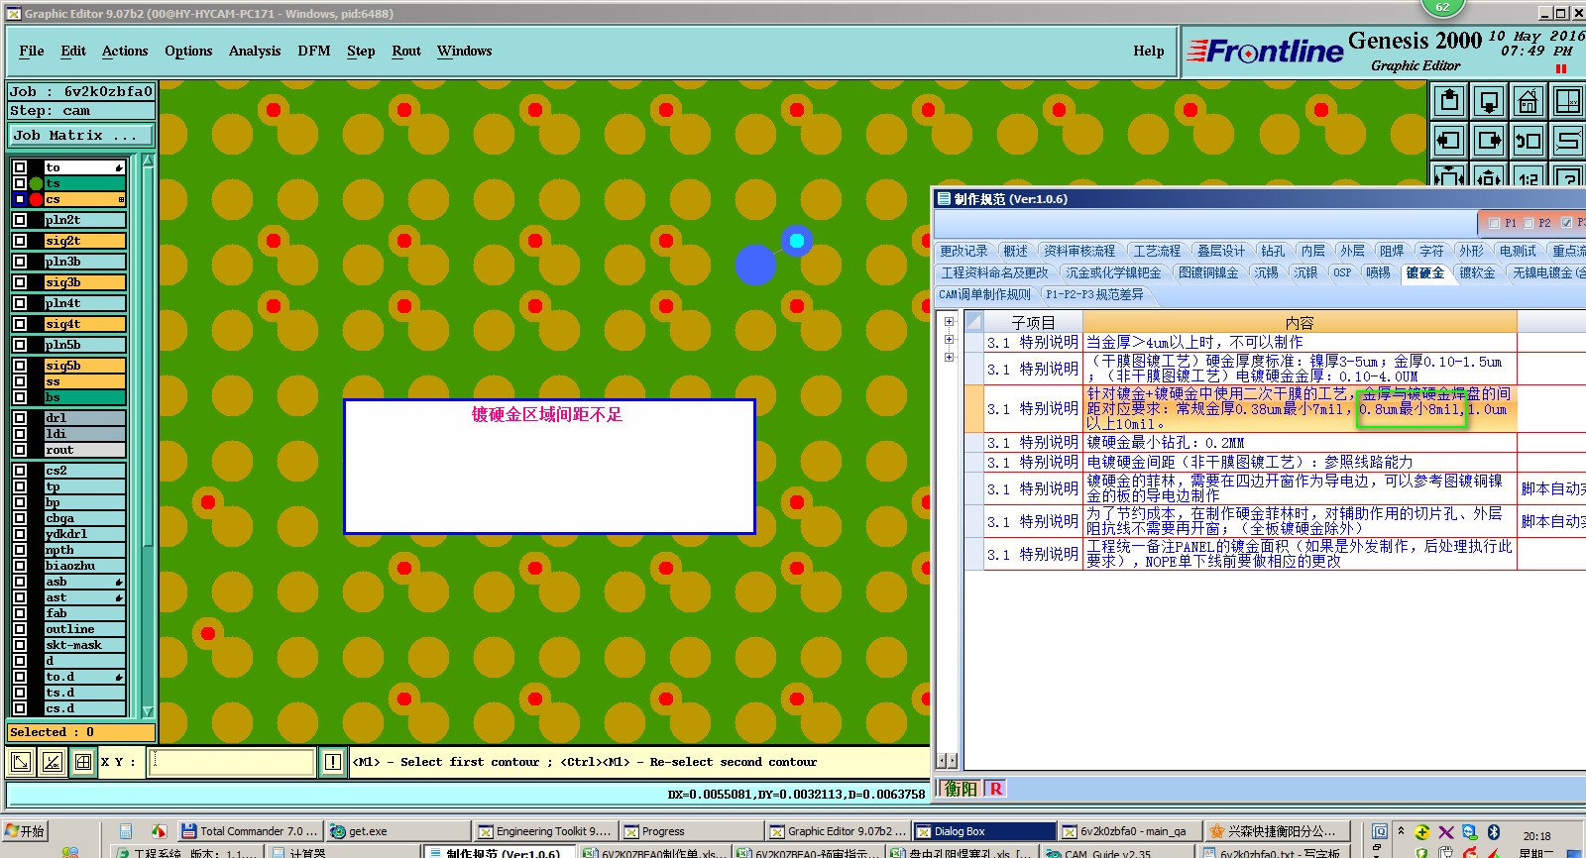
Task: Click the pan left view icon
Action: click(1449, 141)
